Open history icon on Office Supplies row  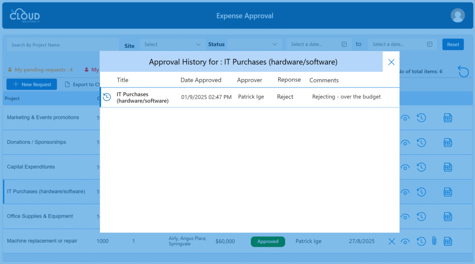[421, 216]
